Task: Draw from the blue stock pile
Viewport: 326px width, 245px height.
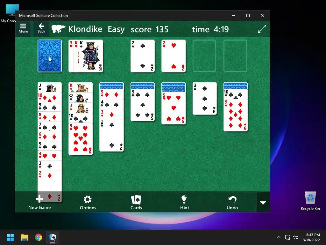Action: tap(49, 56)
